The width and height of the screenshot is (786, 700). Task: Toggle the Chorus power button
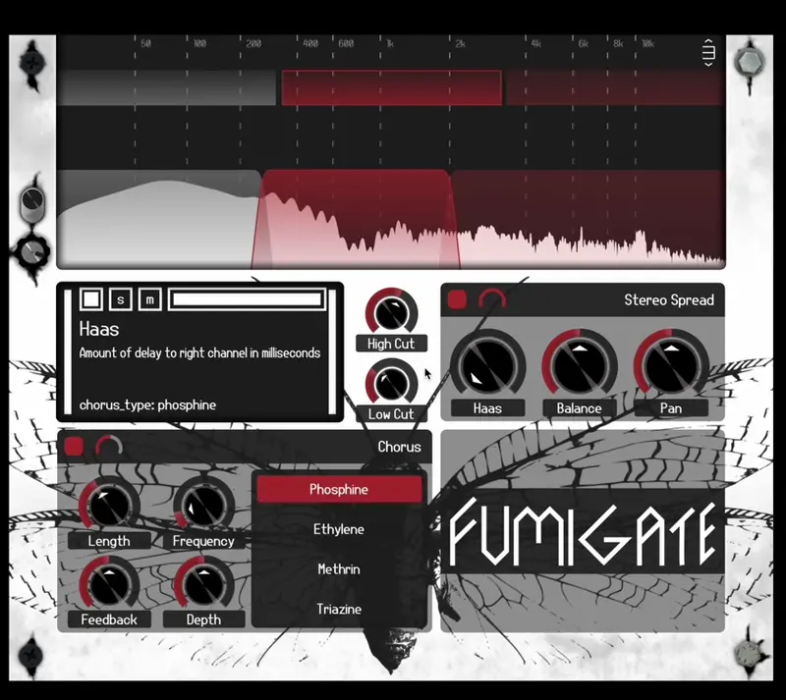(x=74, y=448)
